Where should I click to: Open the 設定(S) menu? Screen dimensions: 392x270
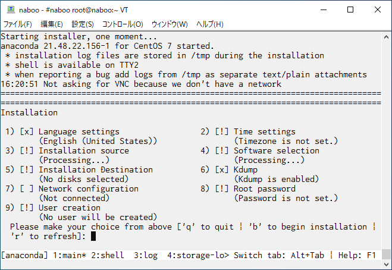point(83,24)
